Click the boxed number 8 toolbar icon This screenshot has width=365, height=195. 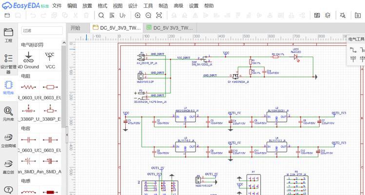tap(358, 16)
